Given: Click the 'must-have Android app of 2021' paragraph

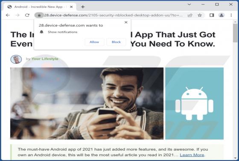Looking at the screenshot, I should click(113, 152).
